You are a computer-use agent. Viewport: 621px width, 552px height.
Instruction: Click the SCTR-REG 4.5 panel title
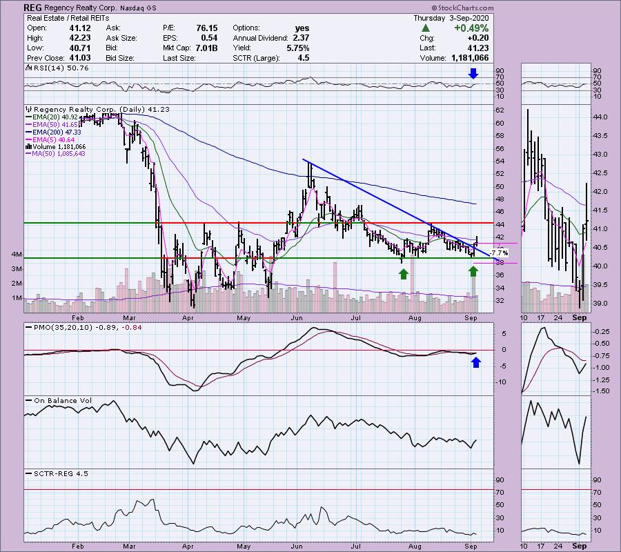click(53, 473)
